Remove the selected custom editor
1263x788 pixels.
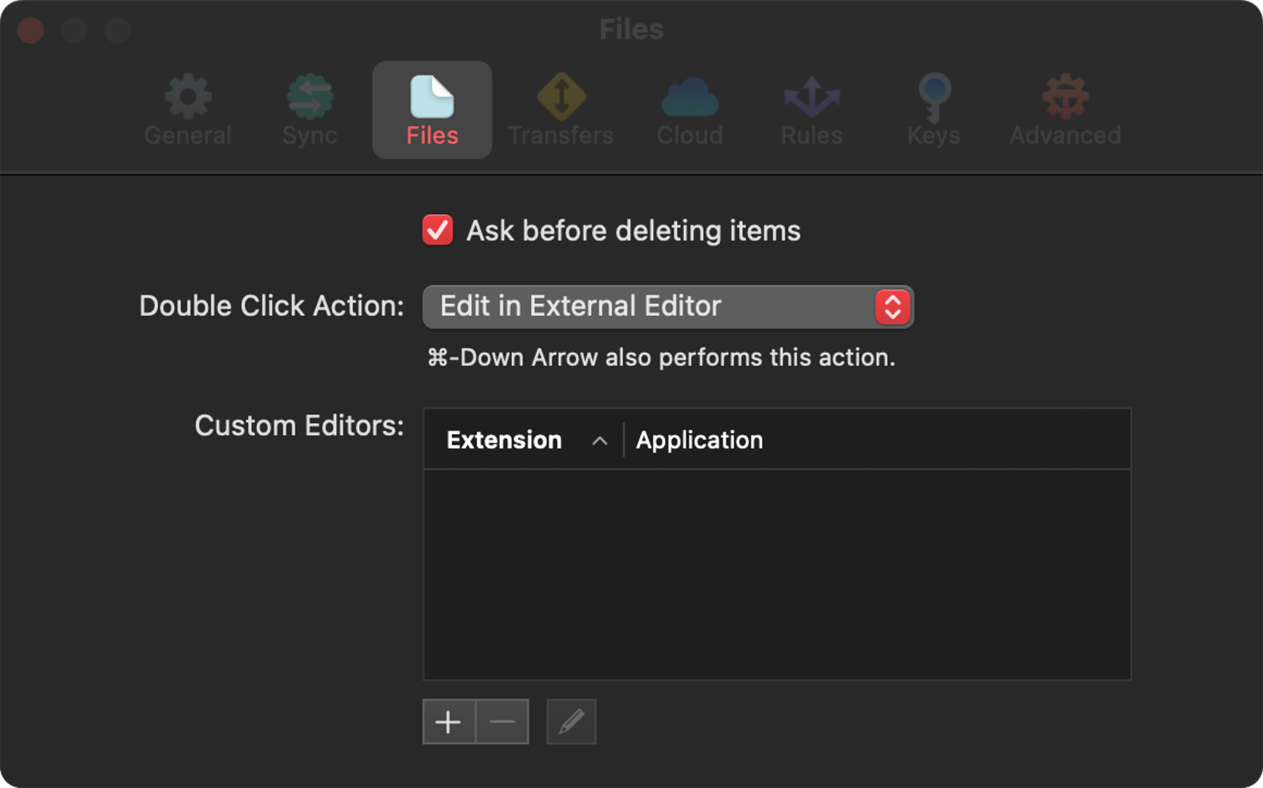[x=501, y=721]
